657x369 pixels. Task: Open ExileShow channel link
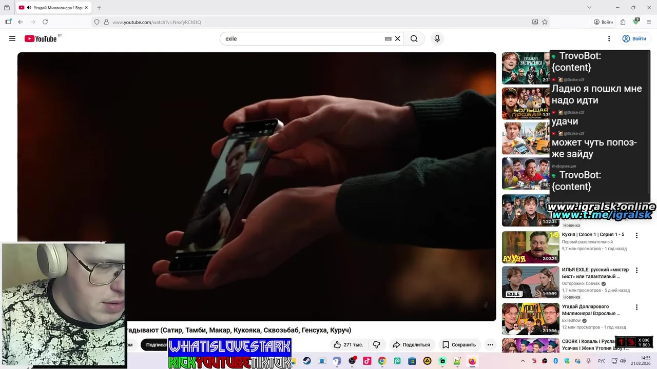[571, 320]
